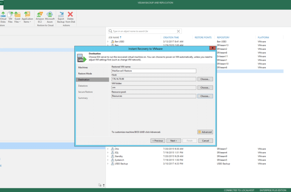
Task: Click the Sysbench job icon
Action: (x=112, y=160)
